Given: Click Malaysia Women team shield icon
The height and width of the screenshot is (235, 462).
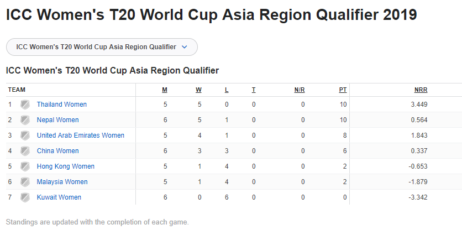Looking at the screenshot, I should (x=25, y=182).
